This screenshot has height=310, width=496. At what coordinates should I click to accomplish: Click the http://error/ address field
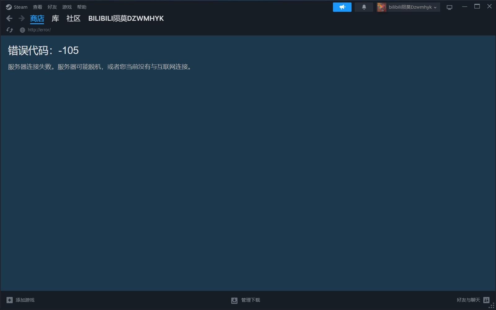(x=39, y=30)
